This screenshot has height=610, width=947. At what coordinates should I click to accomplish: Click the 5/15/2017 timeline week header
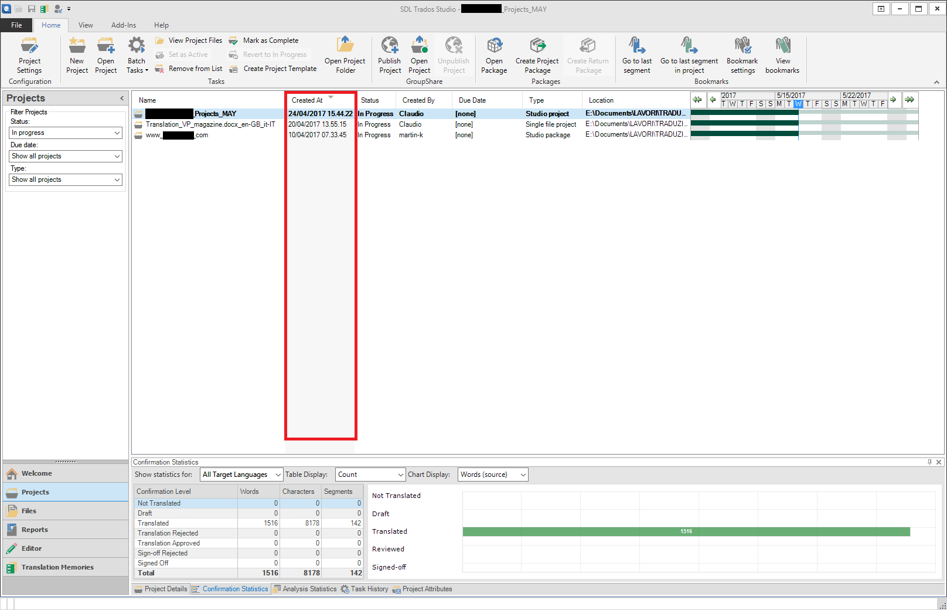click(x=791, y=96)
